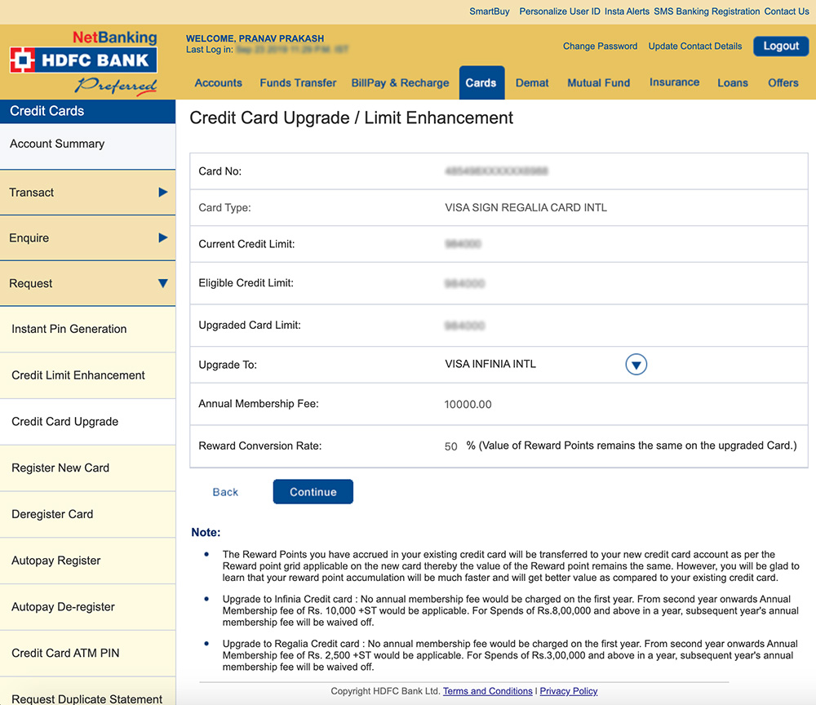Image resolution: width=816 pixels, height=705 pixels.
Task: Open the Loans tab
Action: (733, 82)
